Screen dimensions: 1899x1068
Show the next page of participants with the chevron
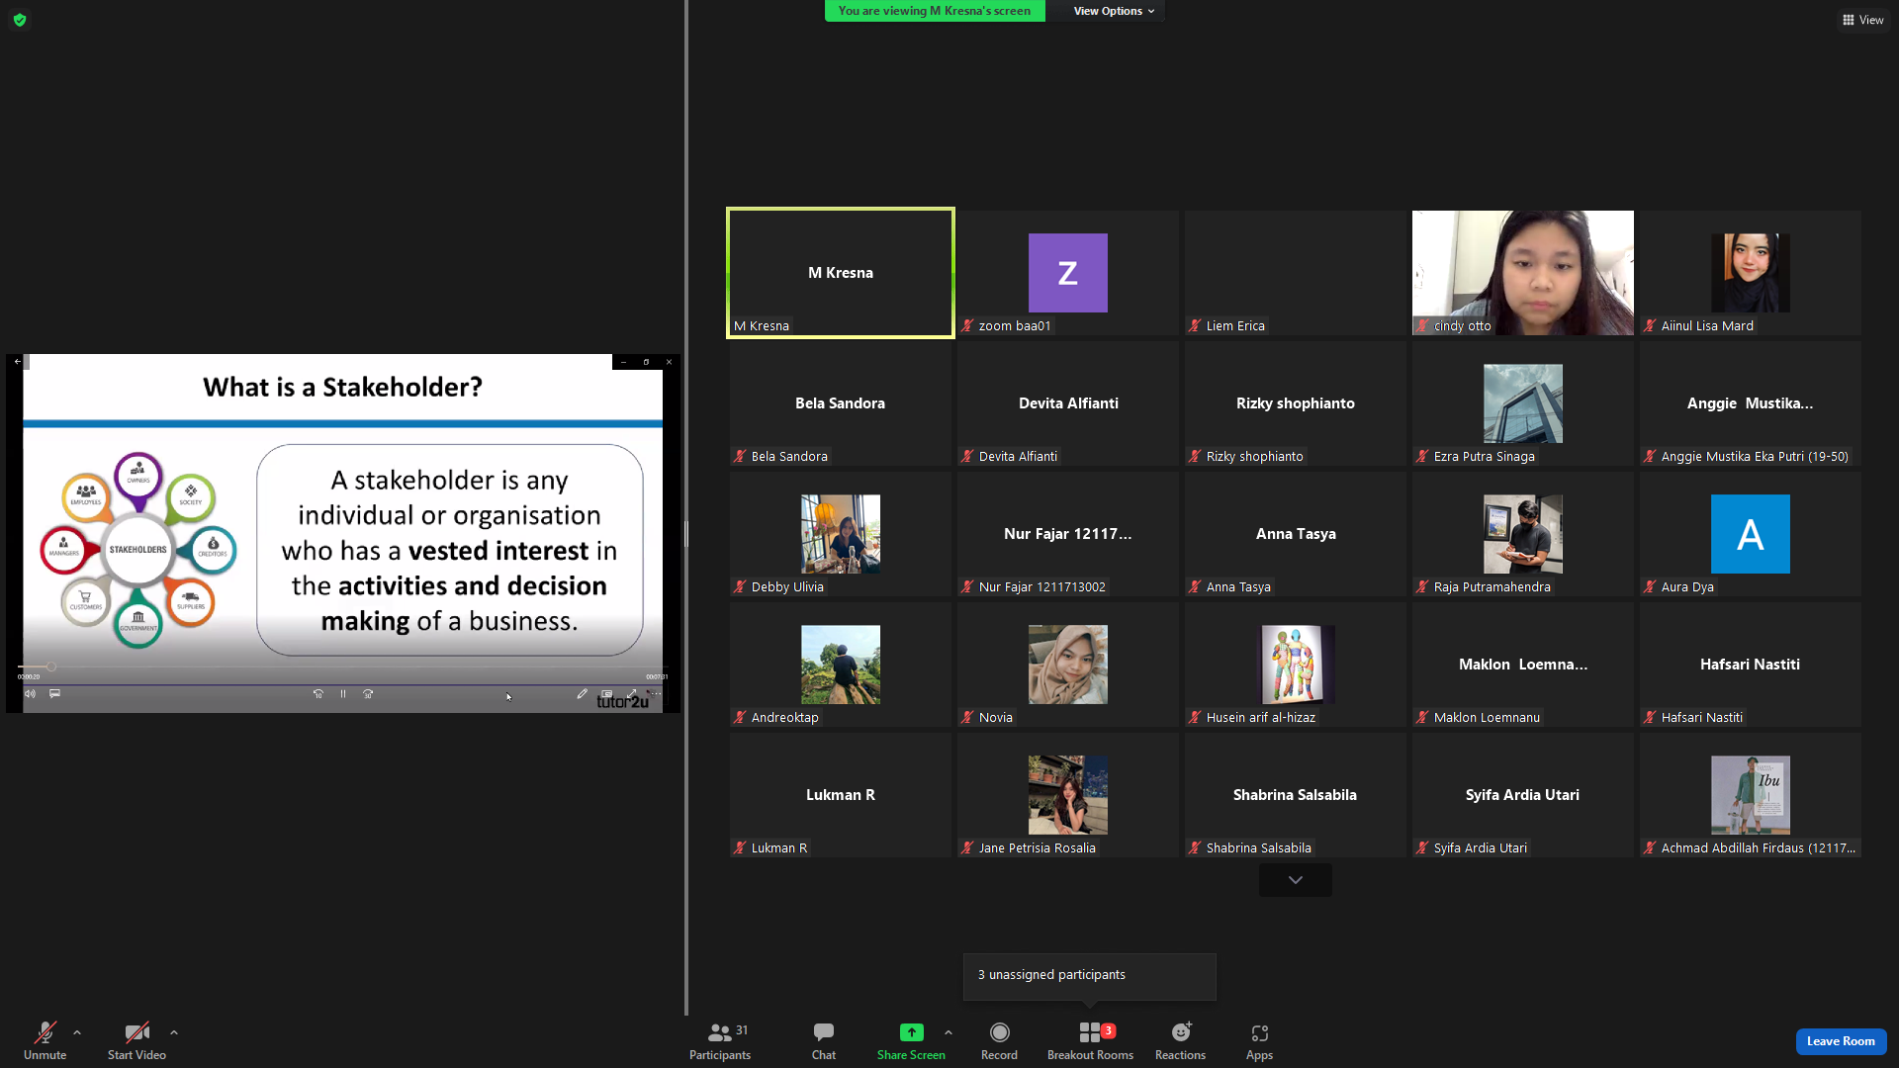coord(1296,880)
